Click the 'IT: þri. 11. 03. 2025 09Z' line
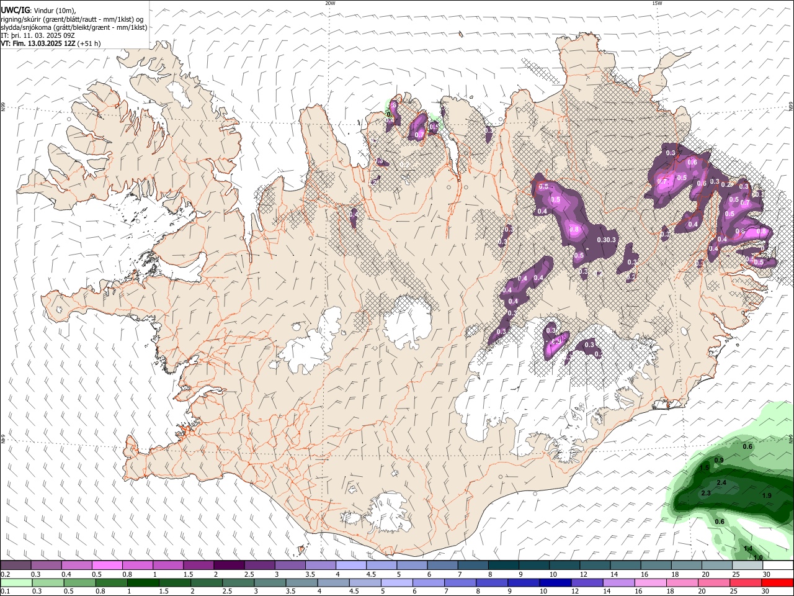Viewport: 794px width, 596px height. pyautogui.click(x=39, y=36)
